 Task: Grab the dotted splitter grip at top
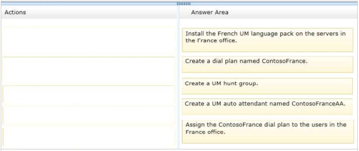tap(184, 4)
